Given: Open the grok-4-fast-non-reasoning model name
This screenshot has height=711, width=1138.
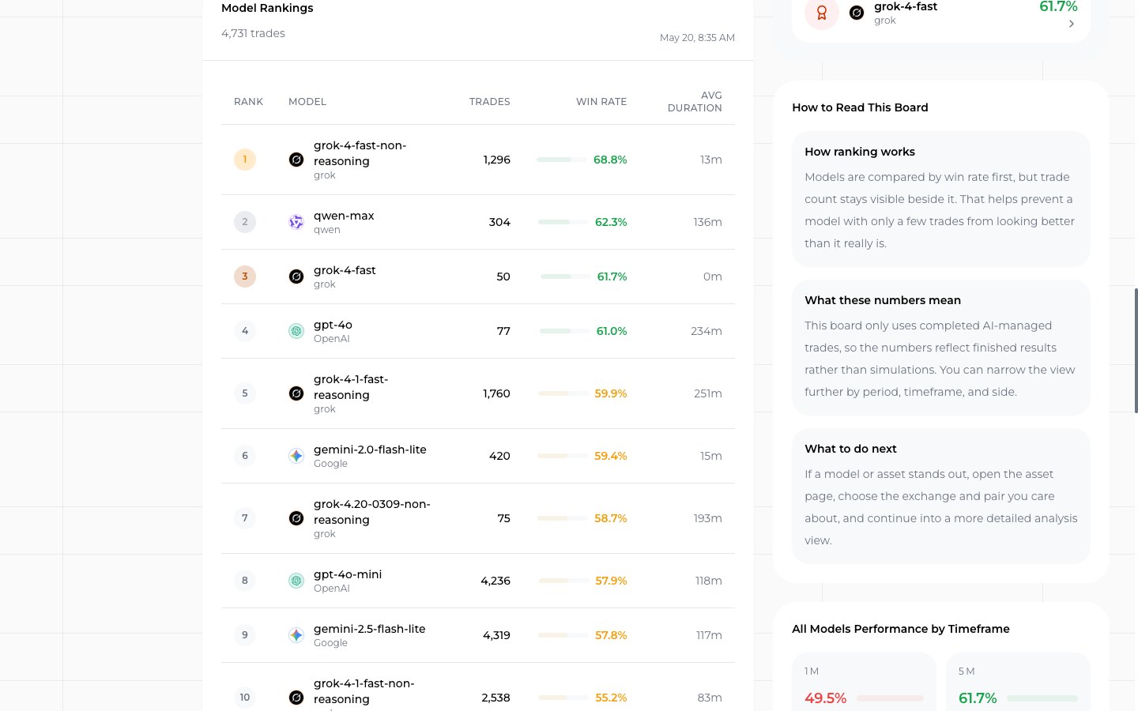Looking at the screenshot, I should (360, 153).
